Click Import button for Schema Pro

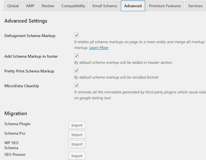[77, 135]
